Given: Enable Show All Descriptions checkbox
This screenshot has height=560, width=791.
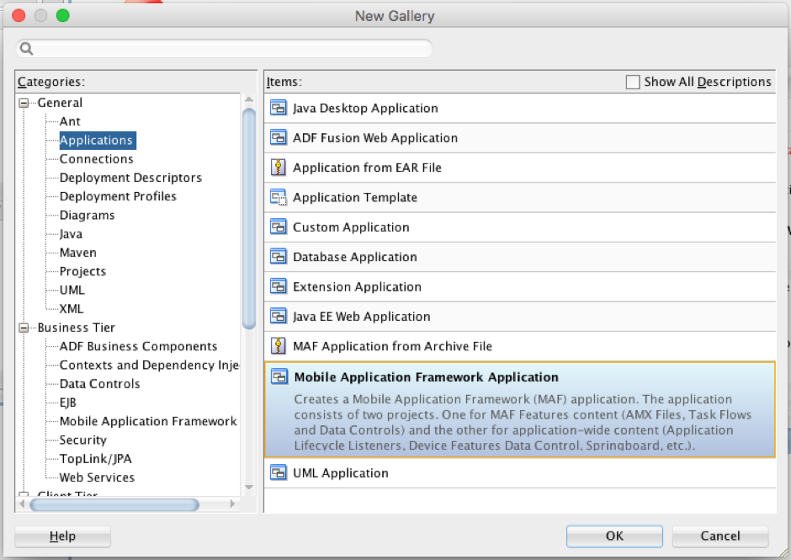Looking at the screenshot, I should click(x=633, y=82).
